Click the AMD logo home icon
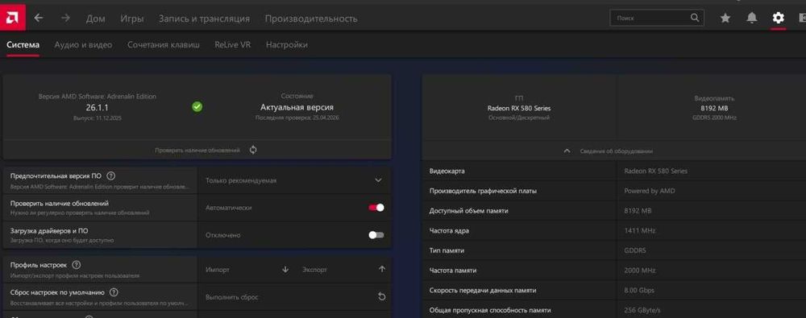This screenshot has width=806, height=318. 13,18
